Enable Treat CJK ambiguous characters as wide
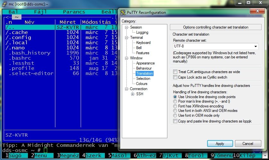The image size is (269, 160). click(x=175, y=72)
